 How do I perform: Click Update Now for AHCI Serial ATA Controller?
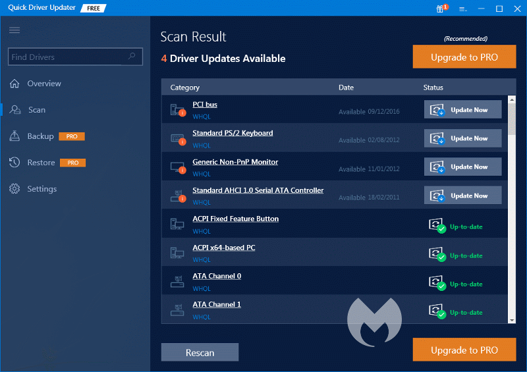pyautogui.click(x=463, y=196)
